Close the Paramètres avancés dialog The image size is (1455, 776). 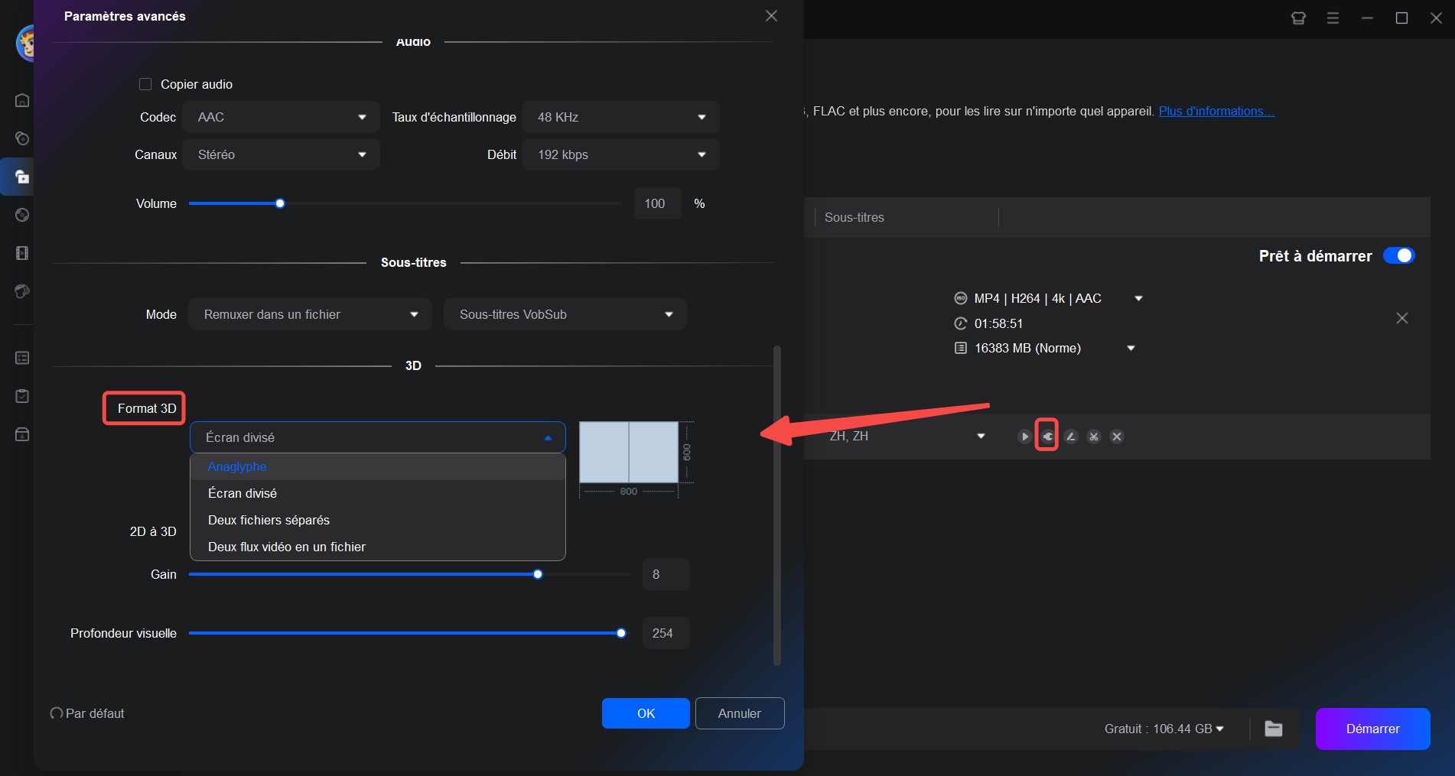(771, 16)
